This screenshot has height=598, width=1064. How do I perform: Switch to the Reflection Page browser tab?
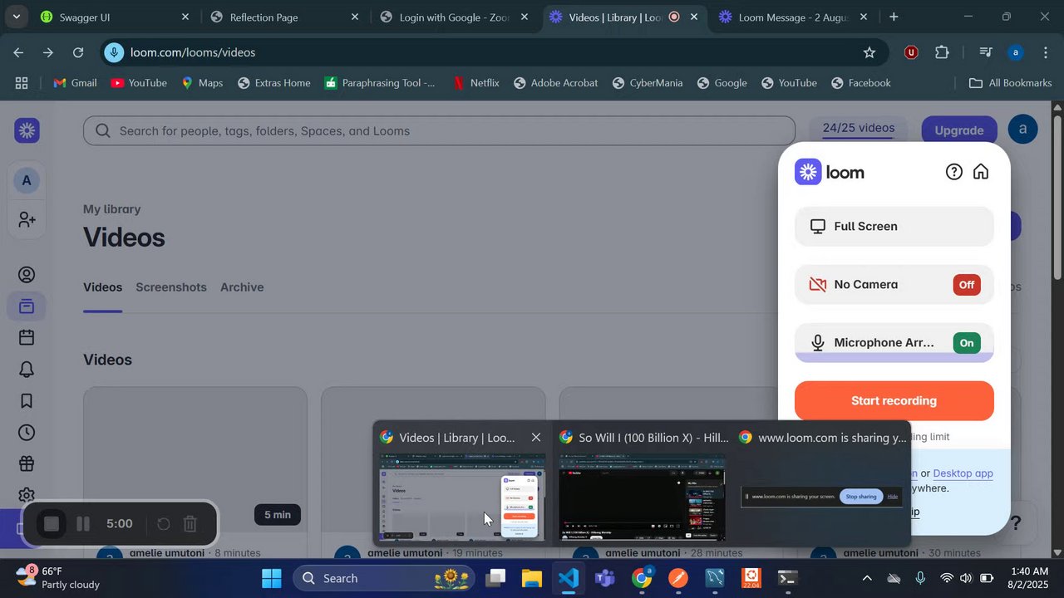click(x=285, y=17)
